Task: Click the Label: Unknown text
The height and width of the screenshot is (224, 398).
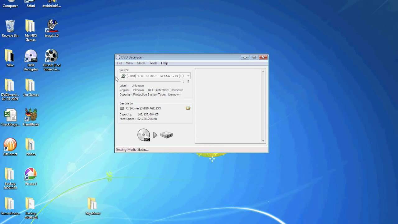Action: (132, 86)
